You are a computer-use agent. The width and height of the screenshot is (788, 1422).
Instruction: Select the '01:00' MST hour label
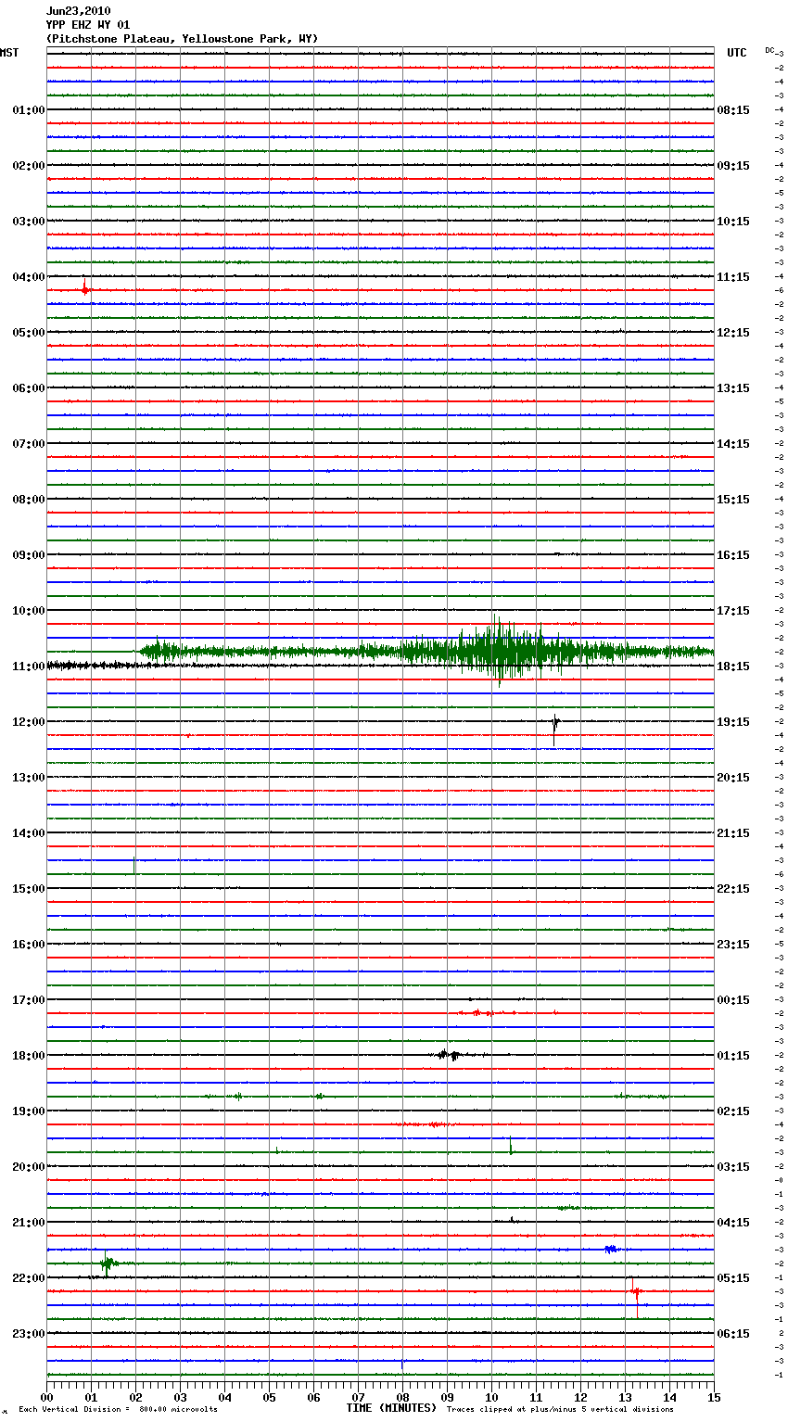[29, 110]
